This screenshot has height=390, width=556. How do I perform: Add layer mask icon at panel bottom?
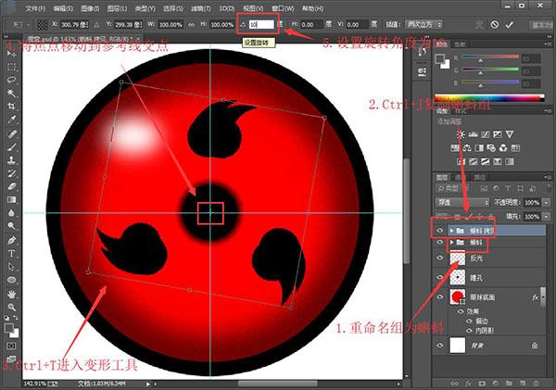tap(482, 384)
